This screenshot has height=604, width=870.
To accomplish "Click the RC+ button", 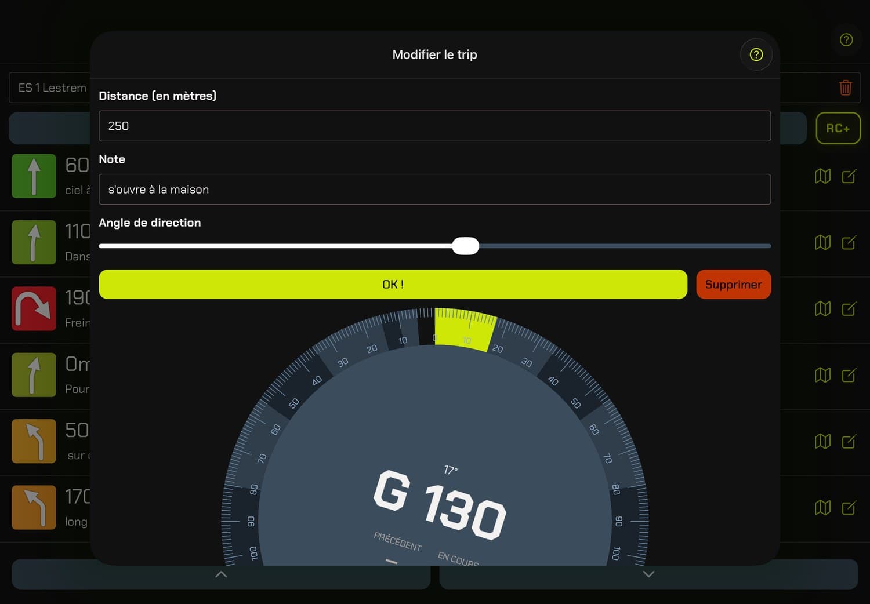I will [838, 128].
